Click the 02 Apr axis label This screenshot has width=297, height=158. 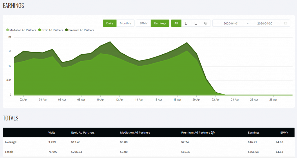[24, 100]
